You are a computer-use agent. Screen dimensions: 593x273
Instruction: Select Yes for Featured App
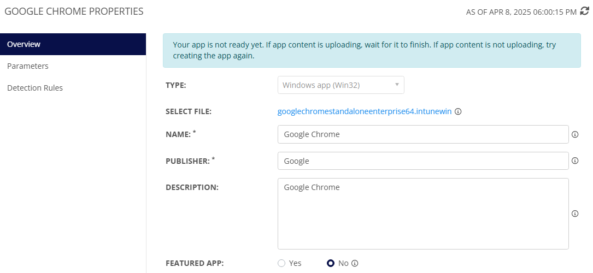click(281, 263)
